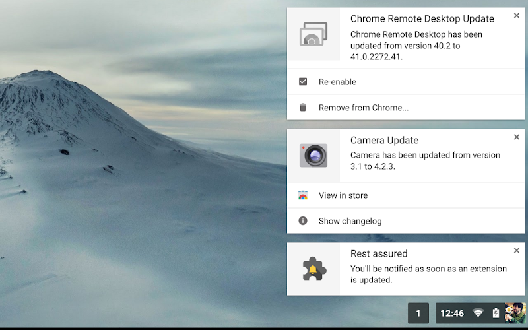
Task: Click the user avatar in the tray
Action: coord(515,313)
